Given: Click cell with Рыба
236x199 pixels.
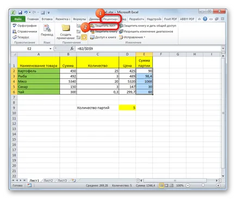Looking at the screenshot, I should [x=39, y=76].
